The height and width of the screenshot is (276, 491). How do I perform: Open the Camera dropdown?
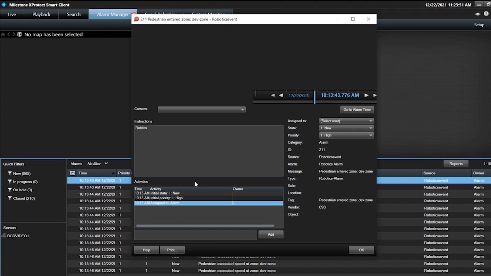pyautogui.click(x=202, y=110)
